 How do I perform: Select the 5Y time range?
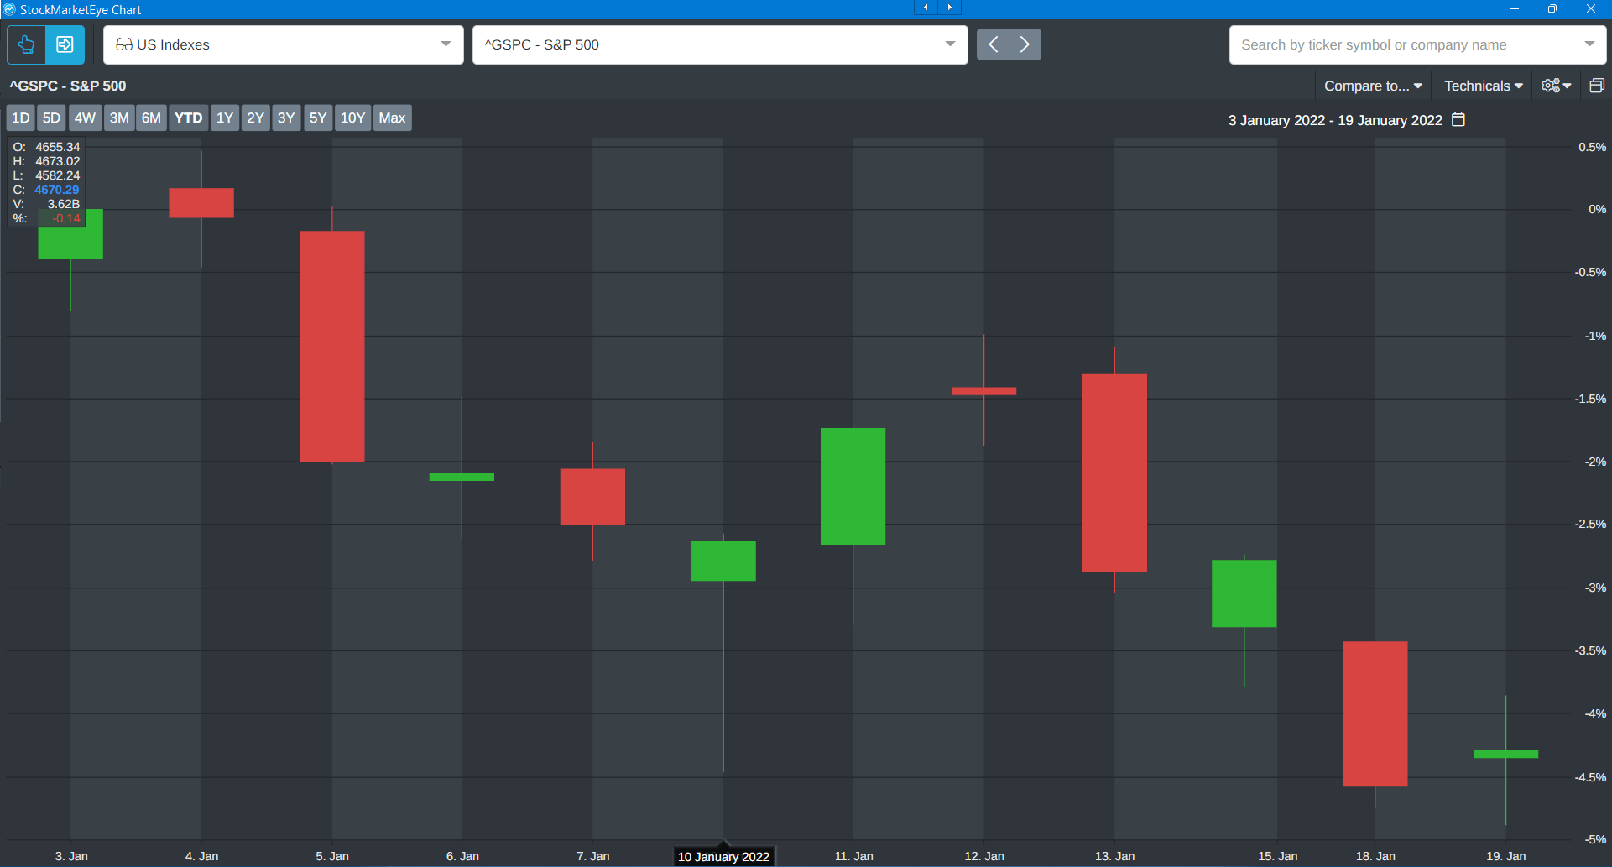tap(317, 118)
